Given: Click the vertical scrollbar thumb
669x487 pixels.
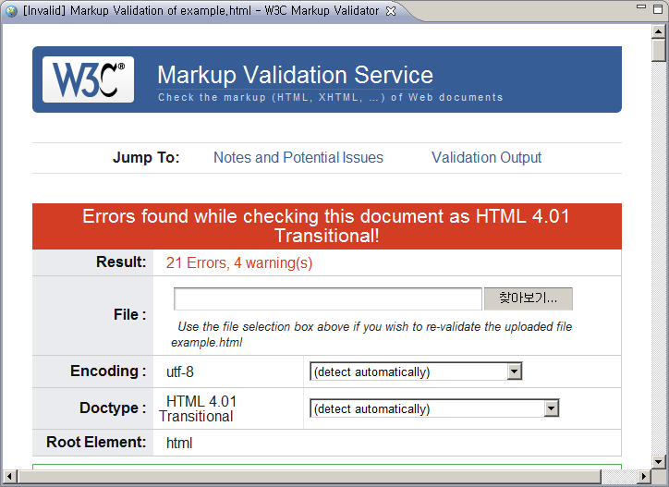Looking at the screenshot, I should click(658, 50).
